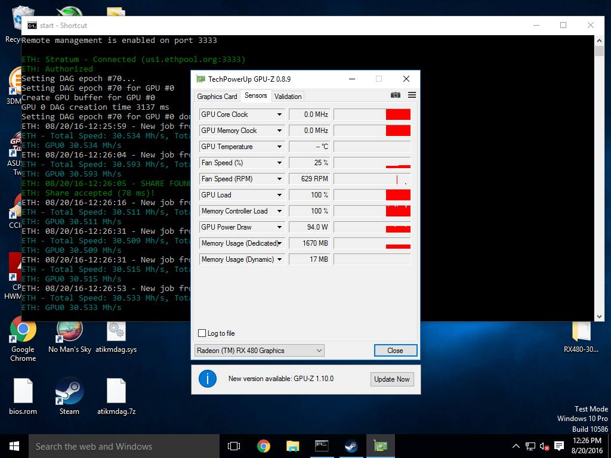Open the Windows Start menu
Screen dimensions: 611x458
click(14, 446)
